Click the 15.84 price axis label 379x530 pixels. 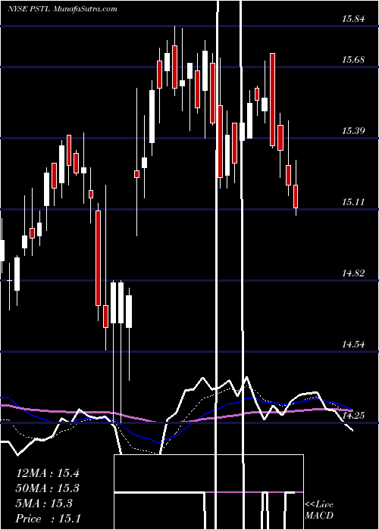(353, 19)
